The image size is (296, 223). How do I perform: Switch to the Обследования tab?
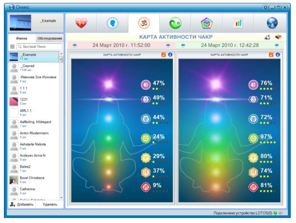click(x=49, y=38)
